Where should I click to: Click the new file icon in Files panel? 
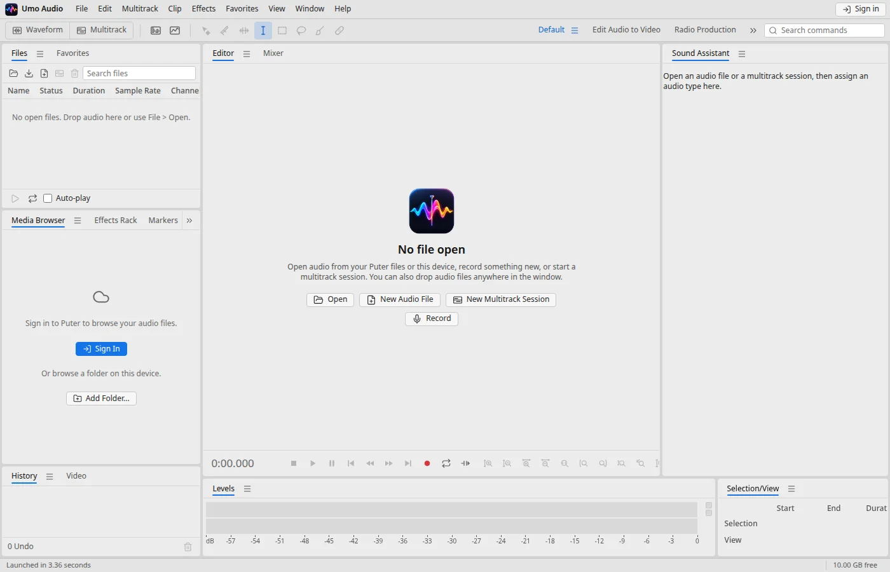44,74
